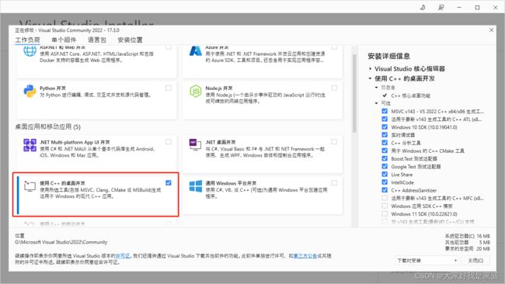This screenshot has width=505, height=284.
Task: Open the install-while-downloading dropdown
Action: click(427, 260)
